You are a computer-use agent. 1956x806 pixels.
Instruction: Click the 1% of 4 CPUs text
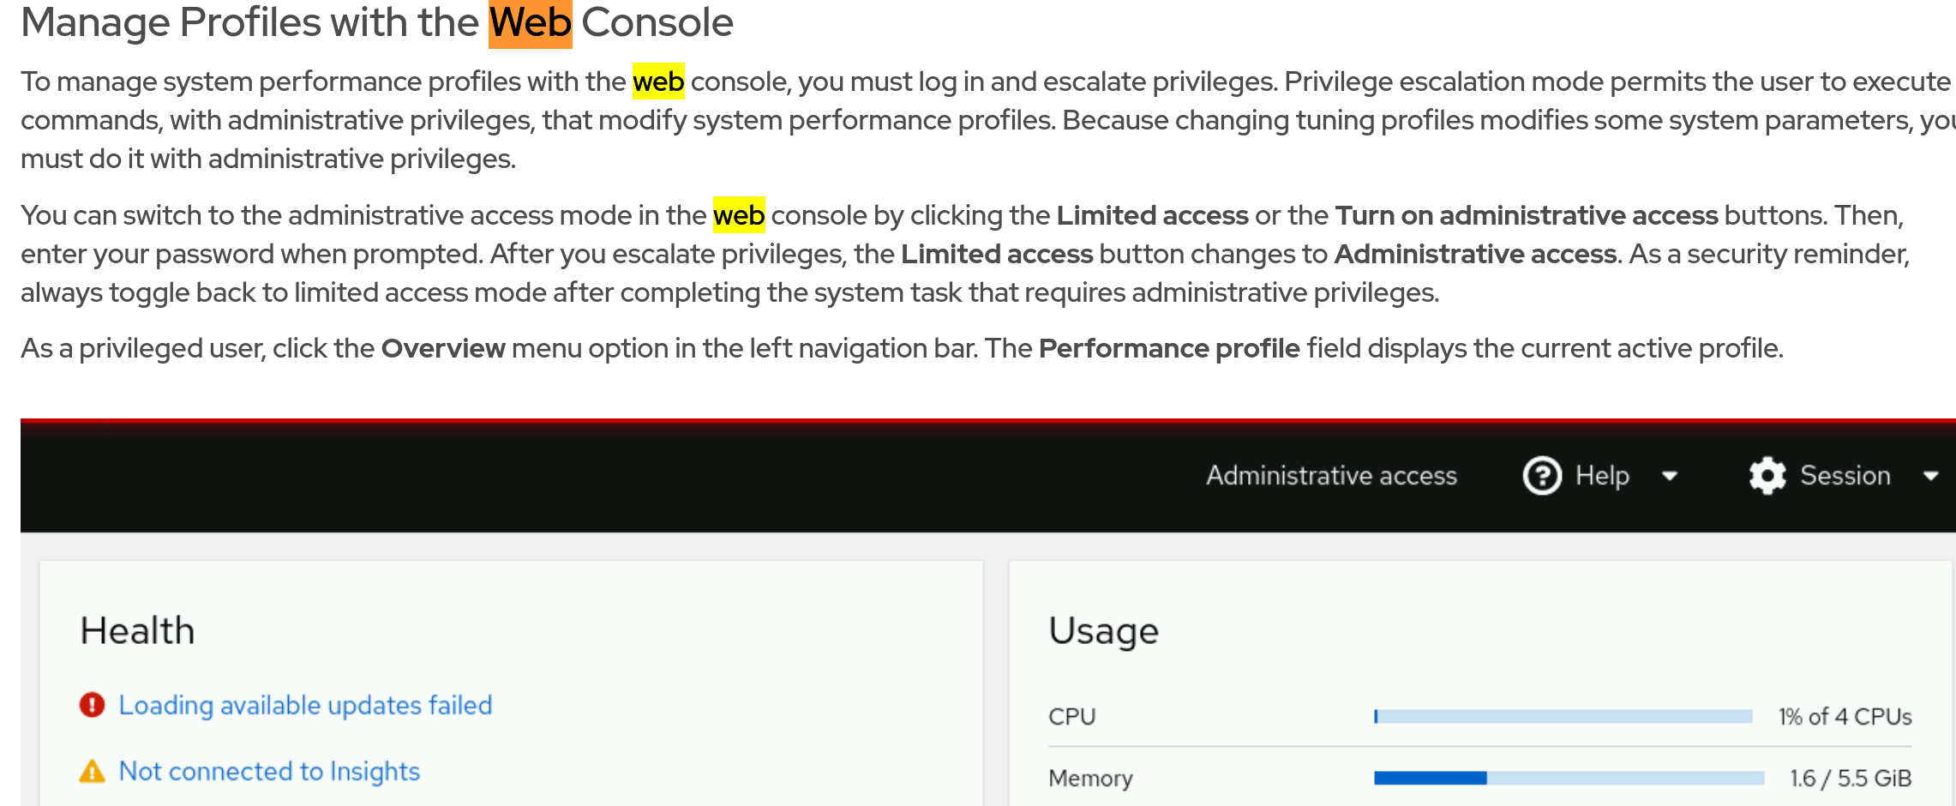[1845, 717]
